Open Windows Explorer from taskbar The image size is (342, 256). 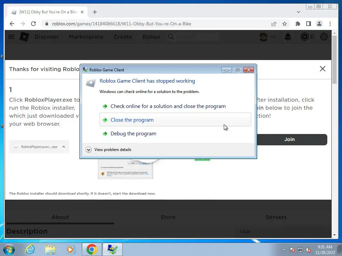pos(50,249)
